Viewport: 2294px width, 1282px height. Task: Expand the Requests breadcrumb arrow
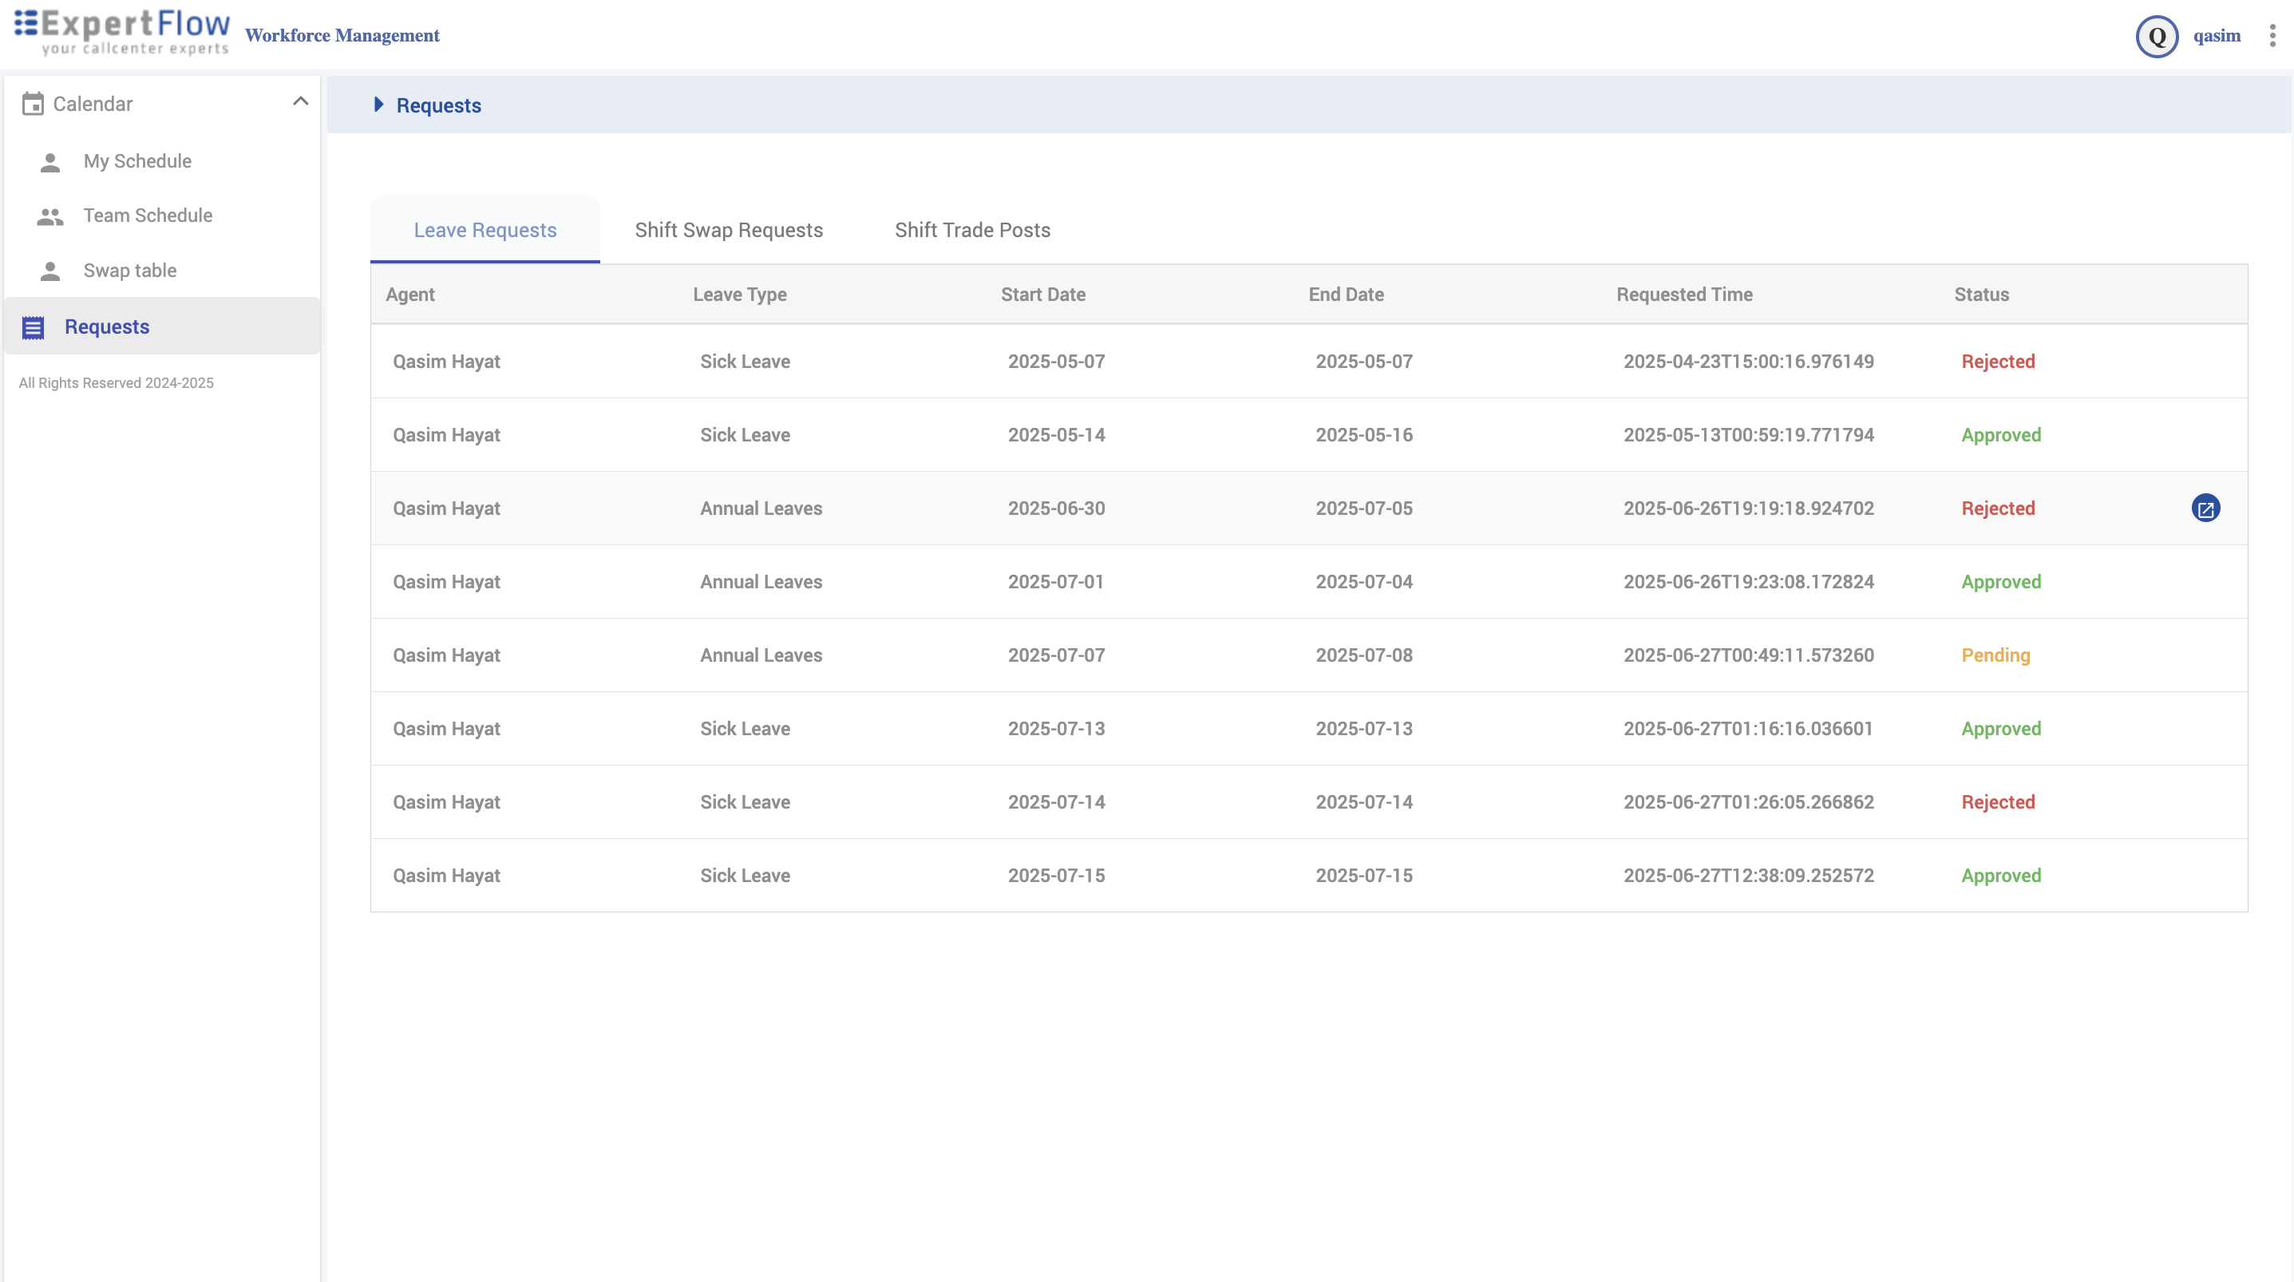point(378,105)
